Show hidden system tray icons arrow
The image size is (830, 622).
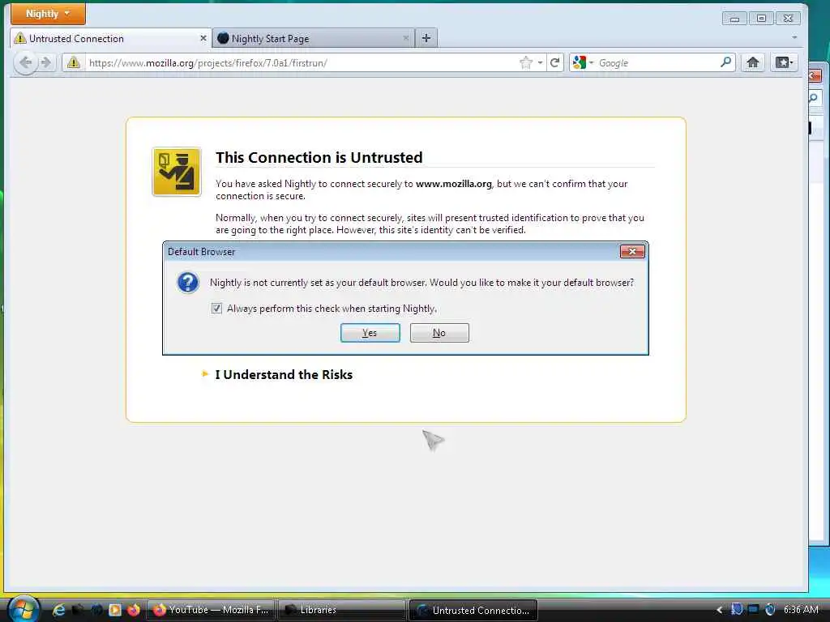click(x=719, y=610)
